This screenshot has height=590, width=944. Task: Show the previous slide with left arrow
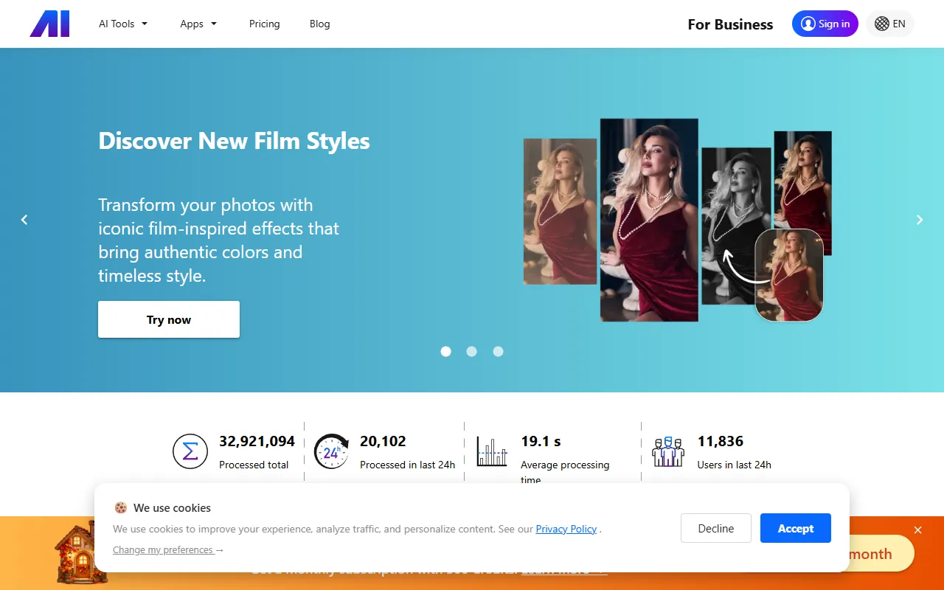click(x=24, y=220)
